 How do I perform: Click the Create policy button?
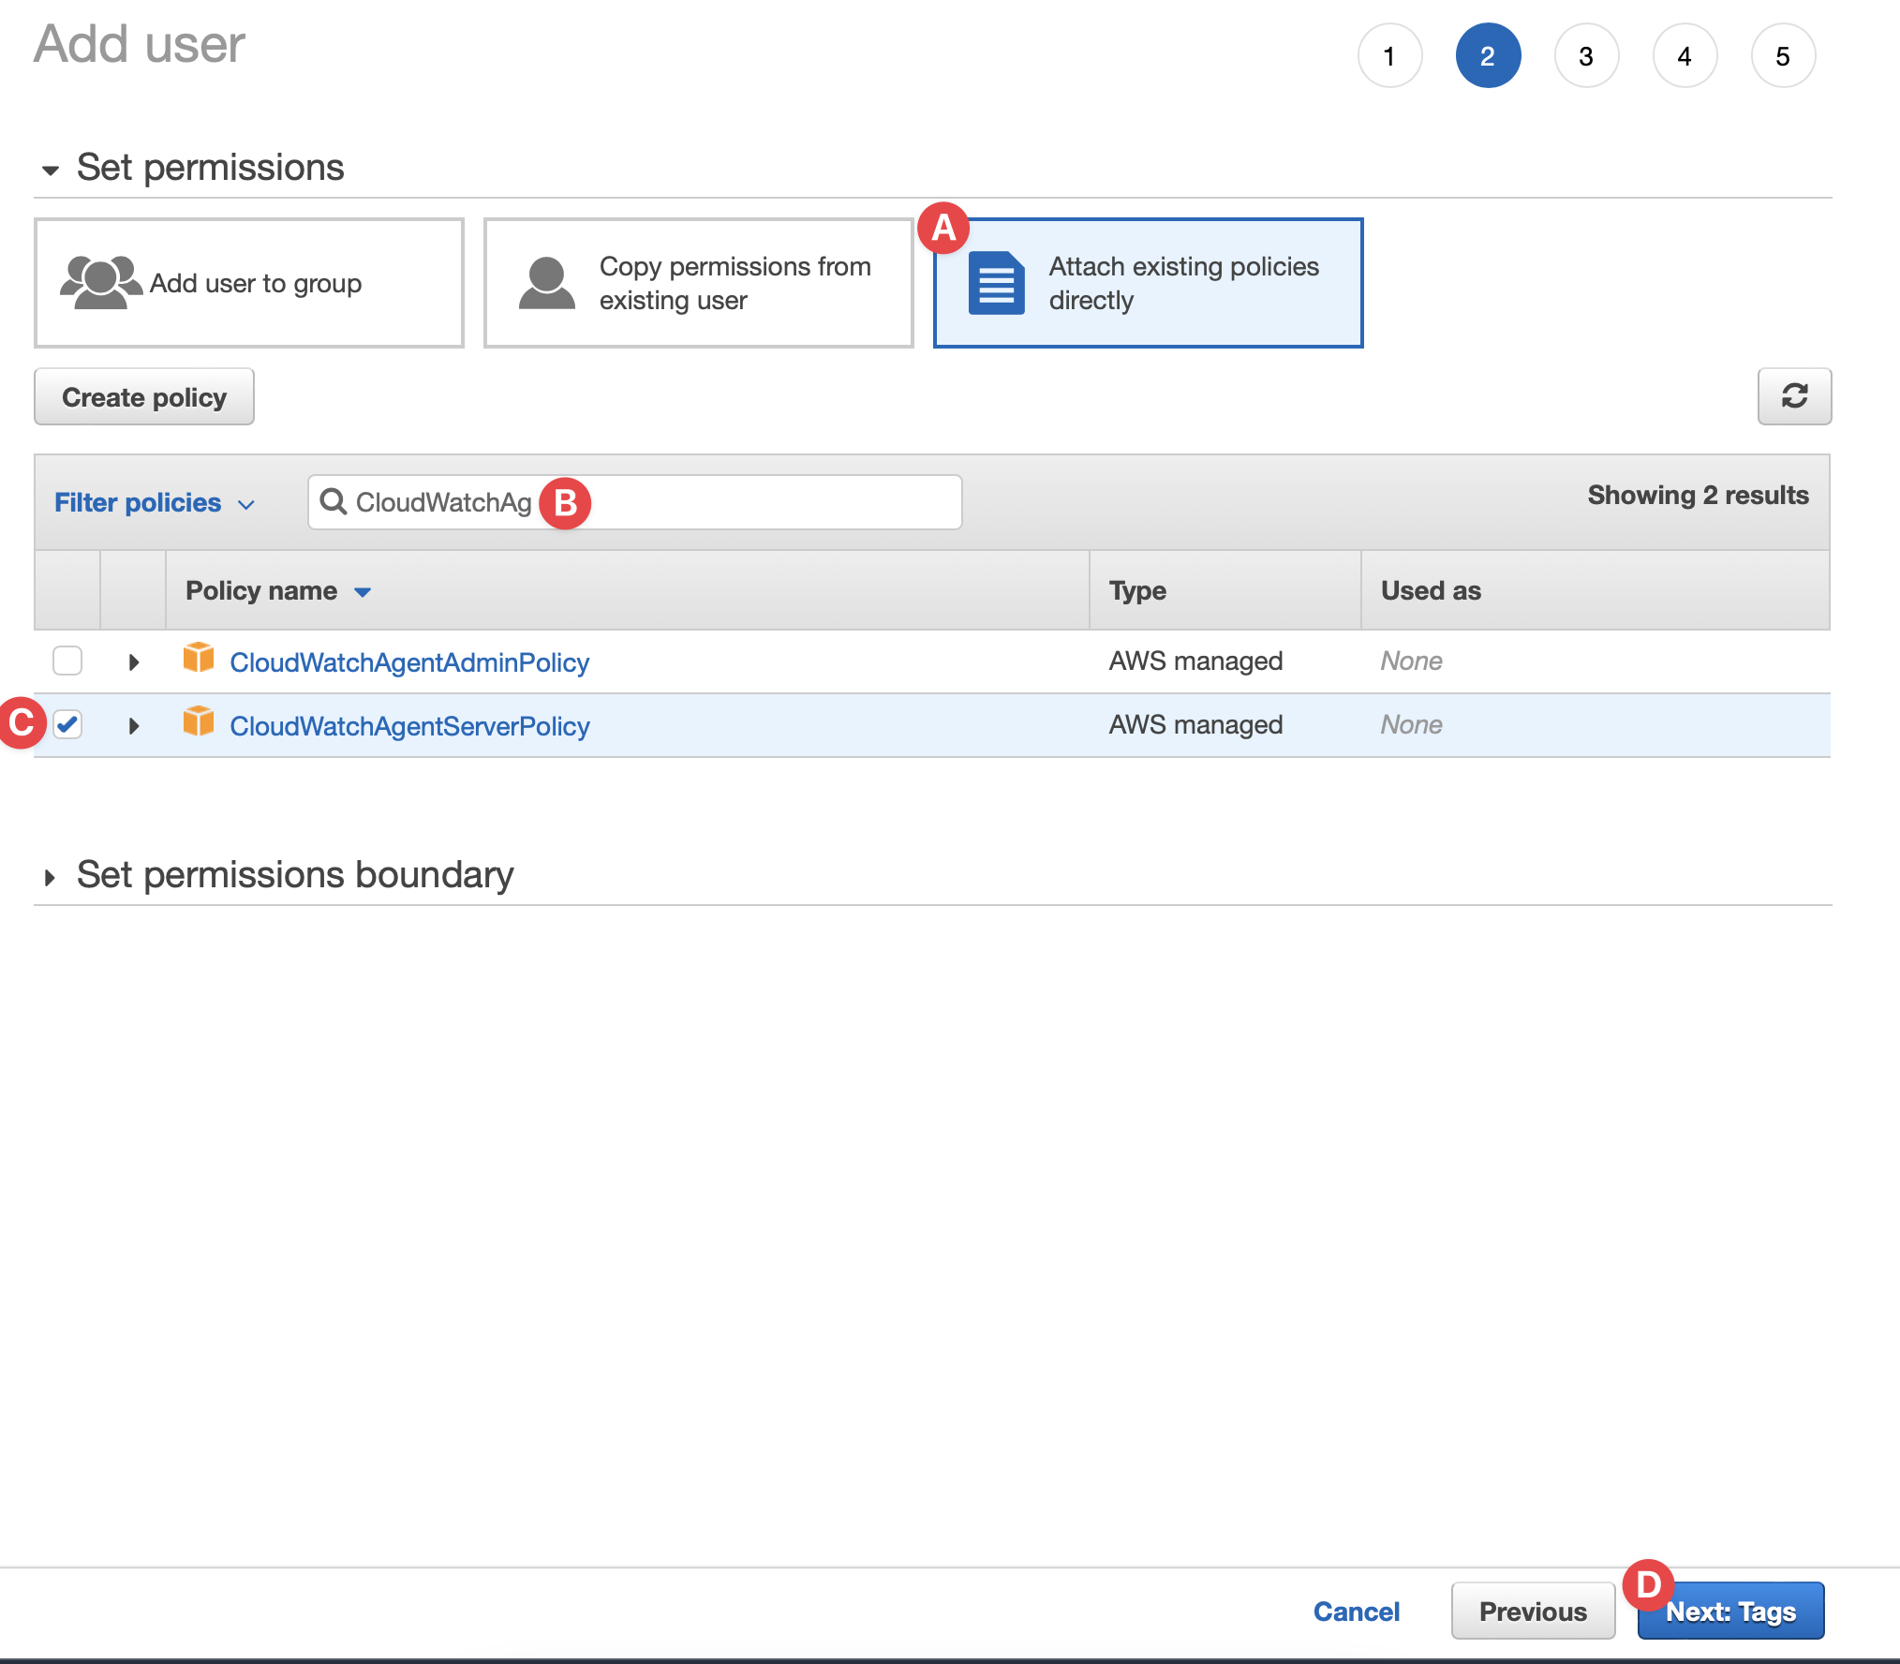pyautogui.click(x=144, y=396)
